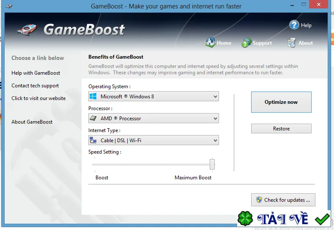Viewport: 334px width, 230px height.
Task: Click the green clover icon at bottom
Action: [x=245, y=218]
